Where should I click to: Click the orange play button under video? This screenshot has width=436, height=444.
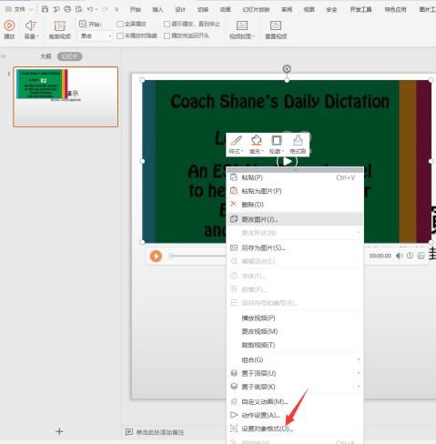click(x=156, y=256)
